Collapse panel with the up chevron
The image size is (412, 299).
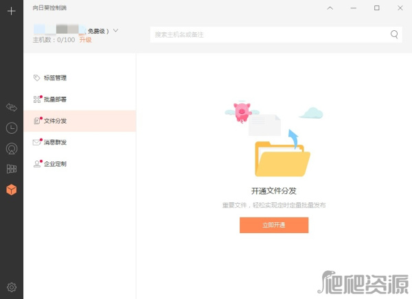pyautogui.click(x=330, y=8)
